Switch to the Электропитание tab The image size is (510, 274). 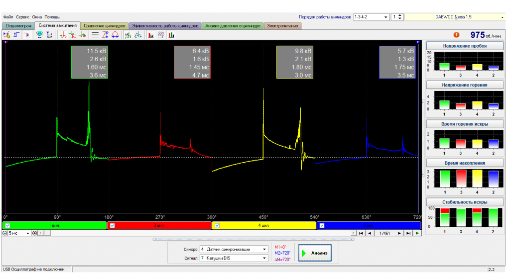(282, 26)
